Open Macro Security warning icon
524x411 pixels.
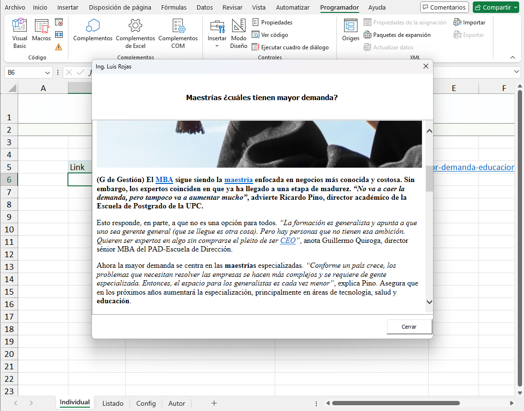tap(59, 47)
